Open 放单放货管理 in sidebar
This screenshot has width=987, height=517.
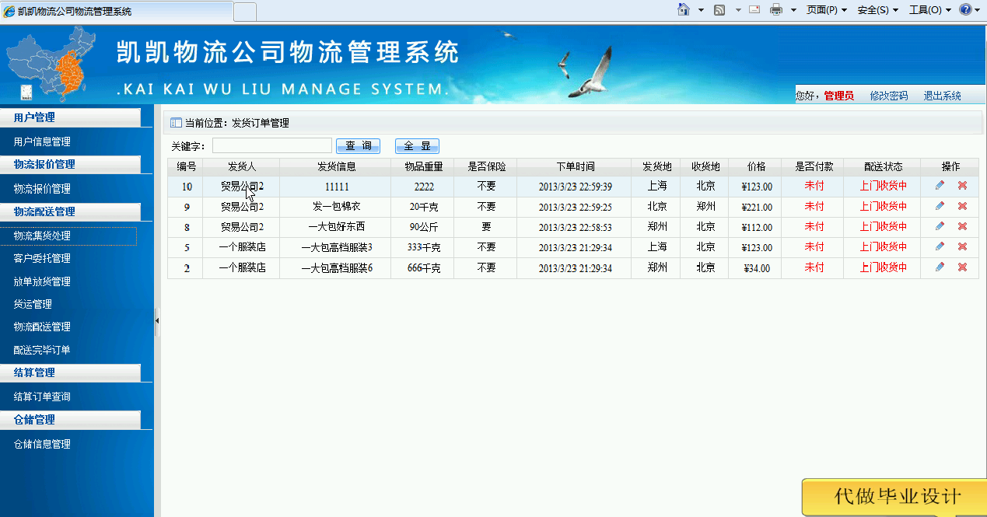point(42,281)
